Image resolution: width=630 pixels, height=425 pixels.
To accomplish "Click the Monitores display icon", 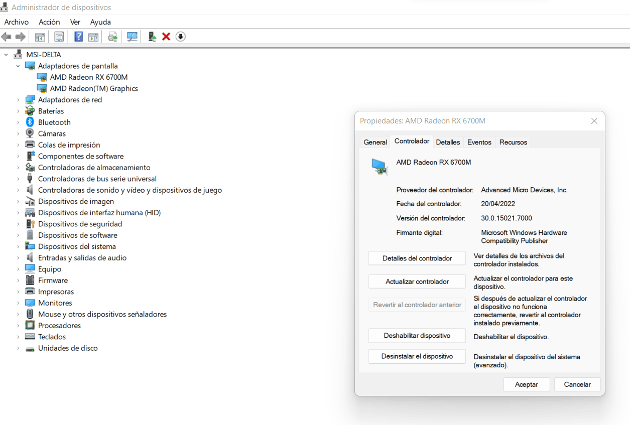I will pos(30,303).
